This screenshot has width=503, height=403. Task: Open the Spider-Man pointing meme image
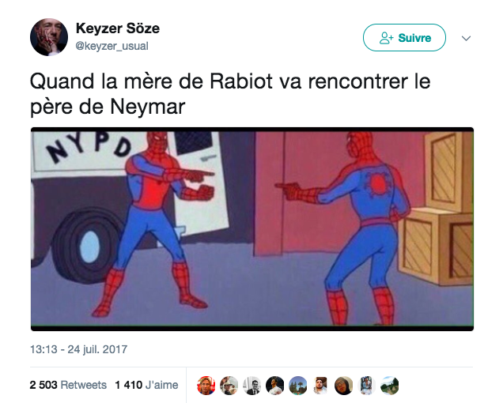(252, 229)
